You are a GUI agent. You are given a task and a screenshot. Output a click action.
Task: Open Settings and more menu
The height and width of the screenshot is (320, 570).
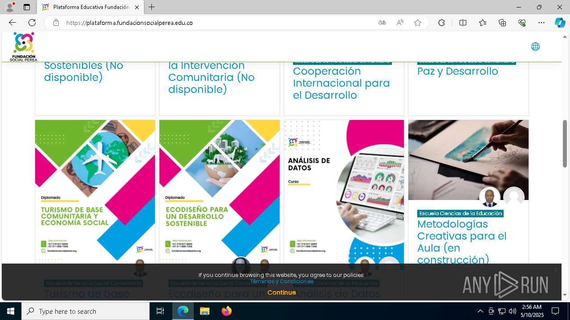pos(541,23)
